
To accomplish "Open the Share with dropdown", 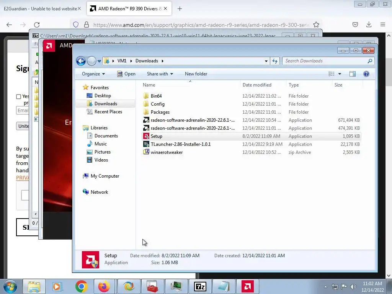I will pyautogui.click(x=160, y=74).
